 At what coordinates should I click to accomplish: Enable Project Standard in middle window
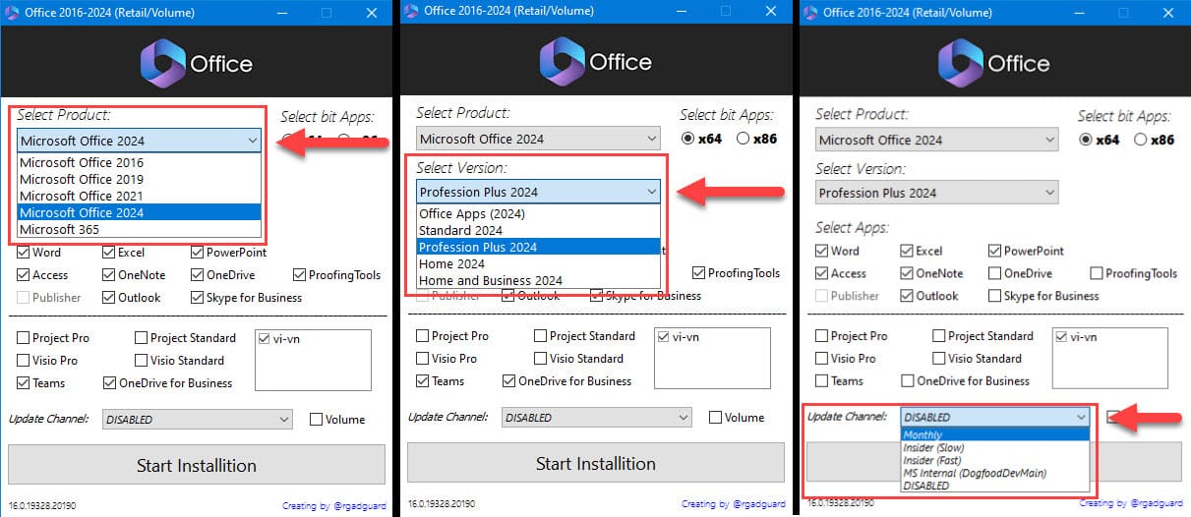(540, 336)
